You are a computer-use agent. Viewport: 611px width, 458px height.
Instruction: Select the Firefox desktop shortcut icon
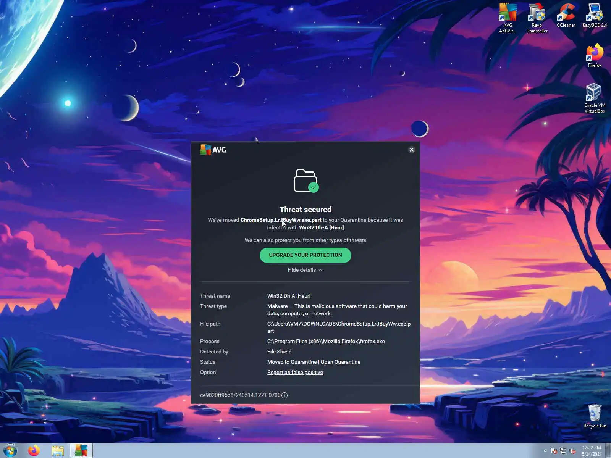coord(595,56)
